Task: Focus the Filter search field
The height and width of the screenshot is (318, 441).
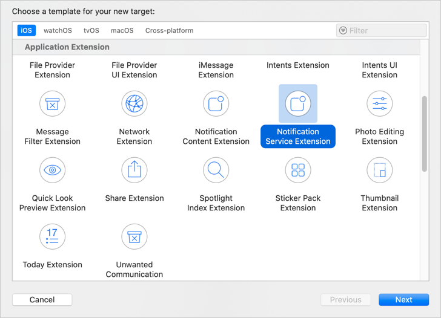Action: (x=382, y=30)
